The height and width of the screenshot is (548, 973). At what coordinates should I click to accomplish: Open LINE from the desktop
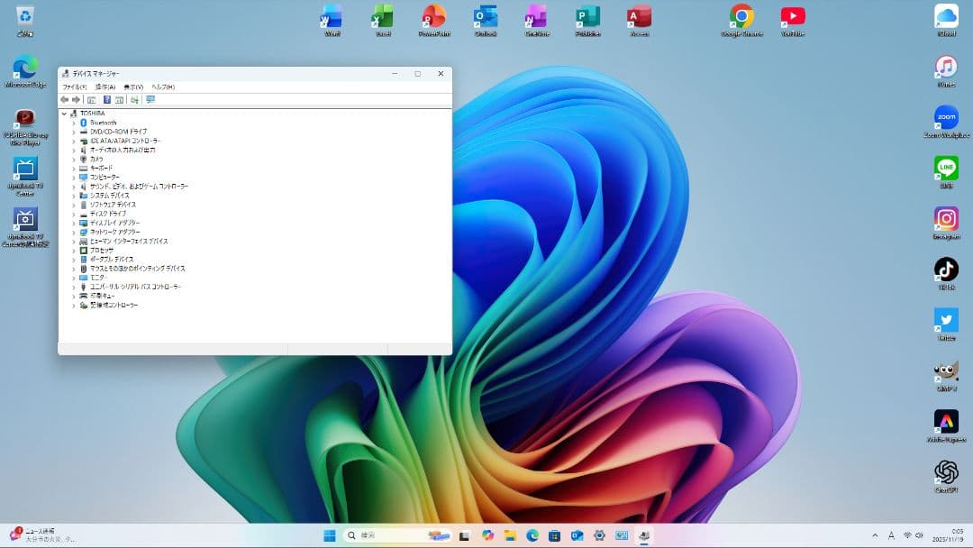click(946, 168)
